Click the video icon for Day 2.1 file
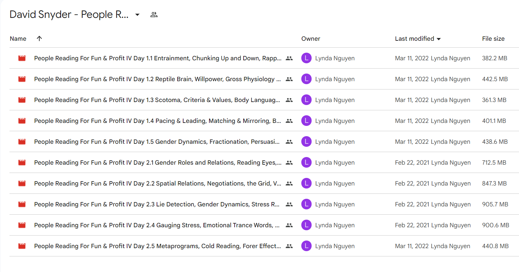The height and width of the screenshot is (272, 519). pos(22,163)
